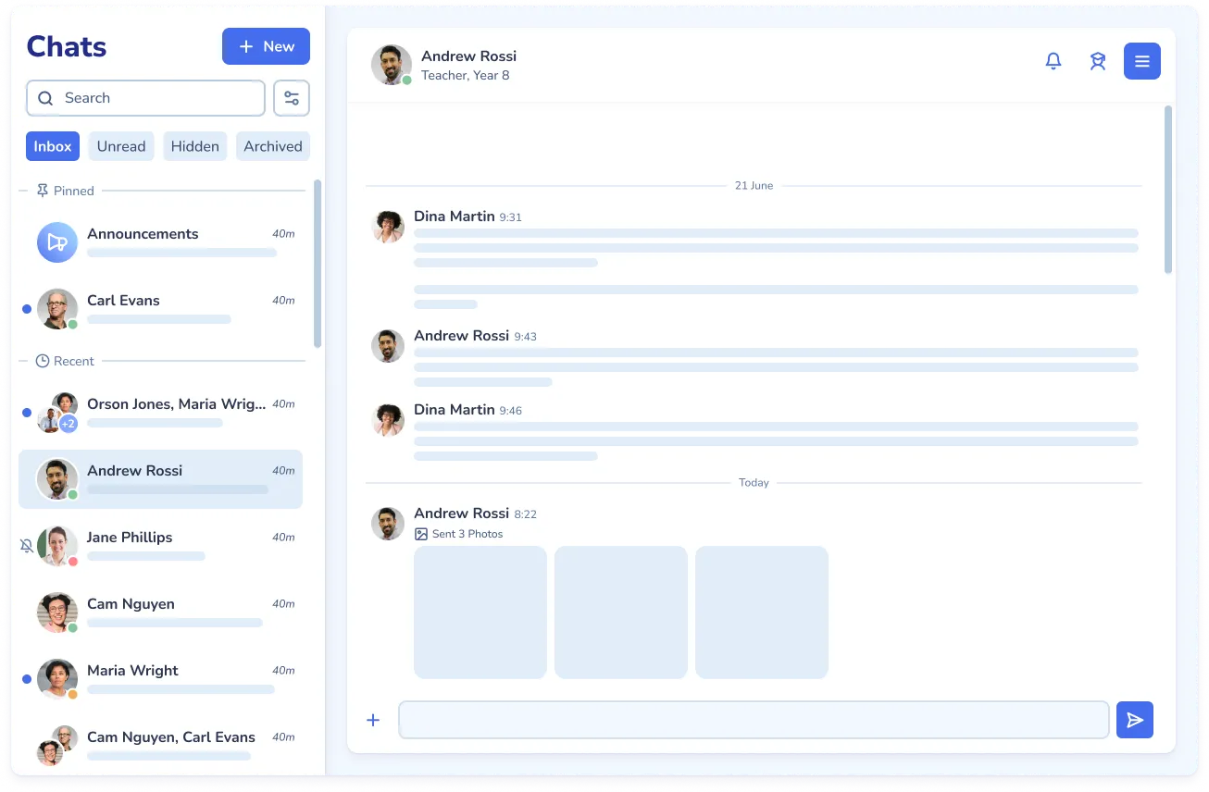Open the first photo thumbnail from Andrew Rossi

[x=480, y=612]
